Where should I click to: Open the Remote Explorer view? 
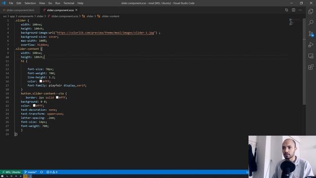pyautogui.click(x=311, y=56)
